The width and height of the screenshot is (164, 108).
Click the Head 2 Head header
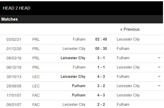click(x=17, y=8)
